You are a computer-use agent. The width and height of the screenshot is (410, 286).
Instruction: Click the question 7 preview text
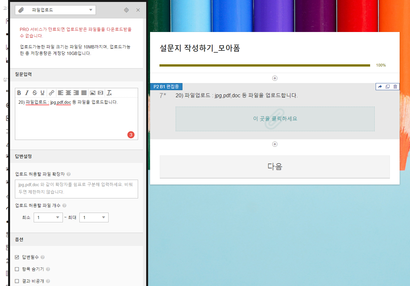coord(237,96)
